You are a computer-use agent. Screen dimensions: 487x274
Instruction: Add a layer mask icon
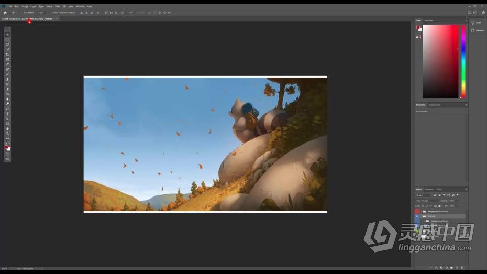441,268
